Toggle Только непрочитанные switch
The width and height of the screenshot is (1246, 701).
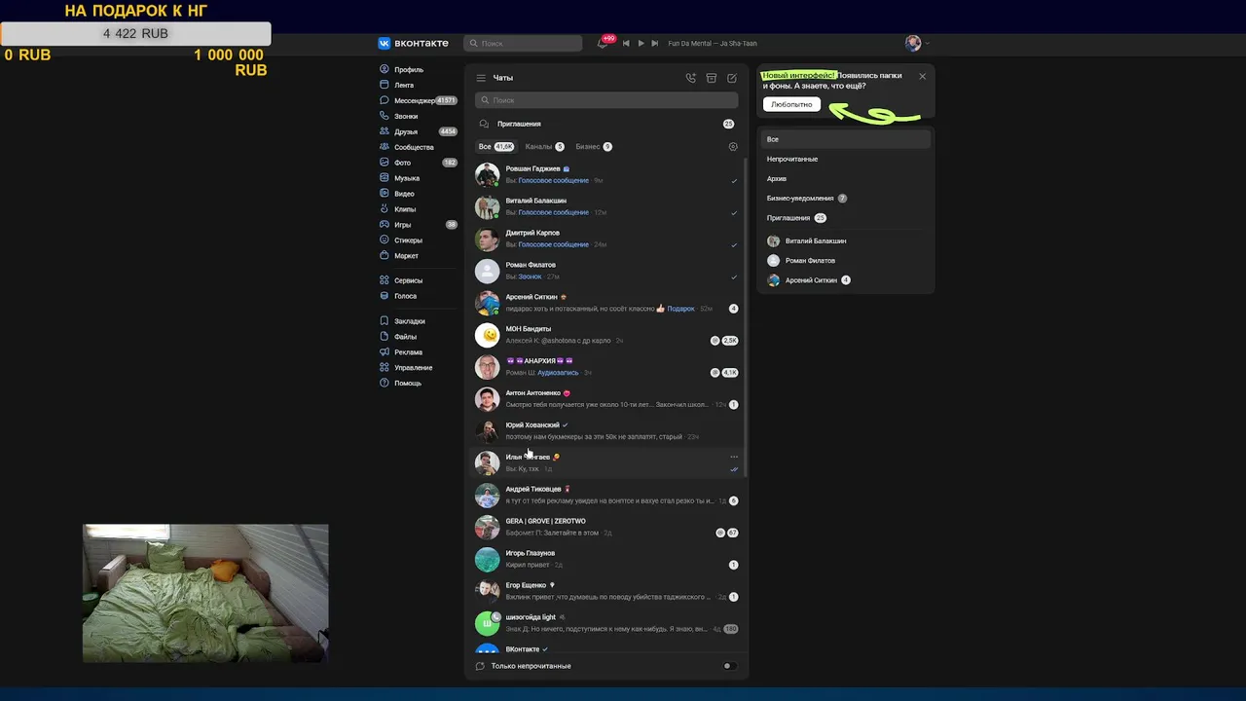coord(729,666)
